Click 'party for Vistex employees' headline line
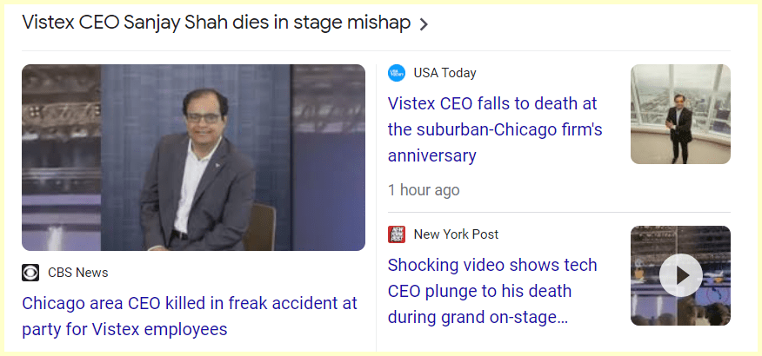Screen dimensions: 762x356 click(124, 329)
